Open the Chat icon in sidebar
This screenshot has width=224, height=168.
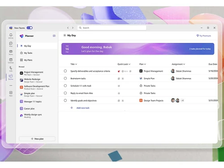point(11,43)
